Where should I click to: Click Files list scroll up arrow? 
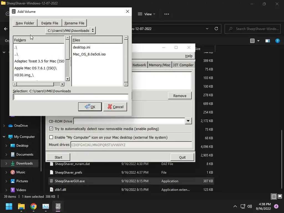click(x=126, y=38)
